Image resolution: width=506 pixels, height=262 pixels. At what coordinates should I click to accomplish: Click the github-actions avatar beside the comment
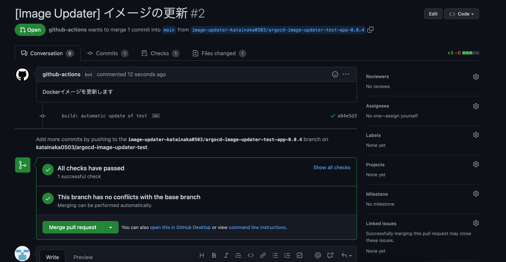23,75
